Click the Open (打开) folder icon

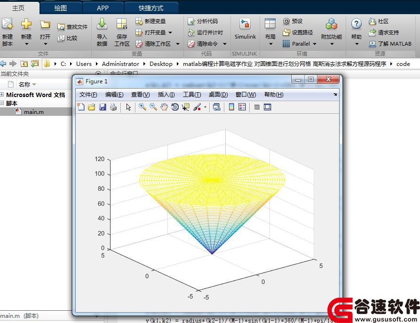(x=45, y=24)
